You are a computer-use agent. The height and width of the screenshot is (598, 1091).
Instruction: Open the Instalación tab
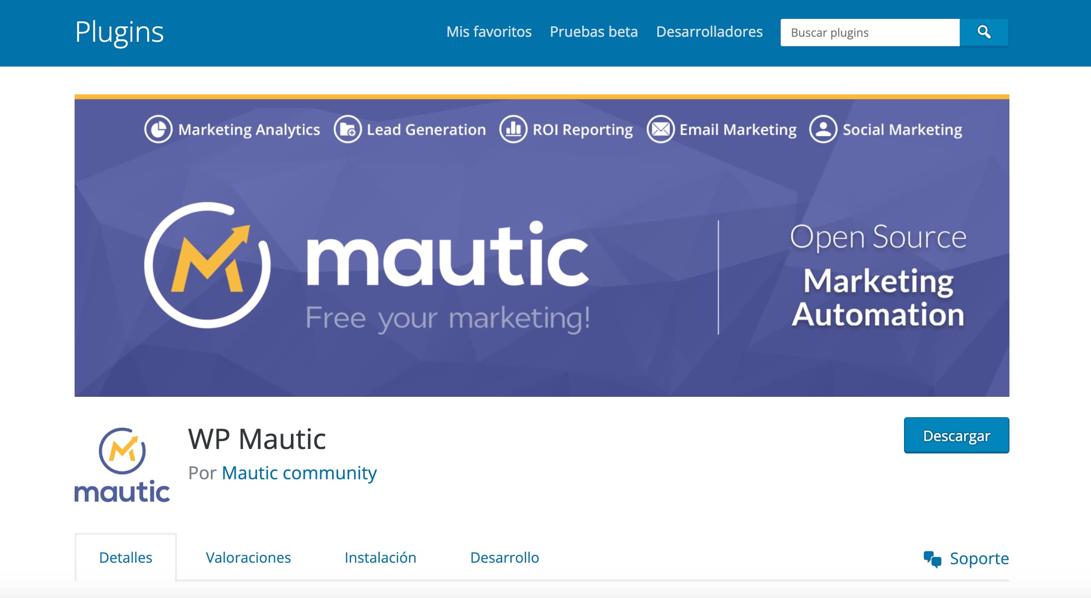point(380,557)
